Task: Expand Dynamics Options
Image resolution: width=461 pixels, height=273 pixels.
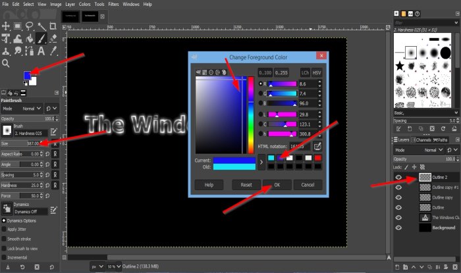Action: [4, 220]
